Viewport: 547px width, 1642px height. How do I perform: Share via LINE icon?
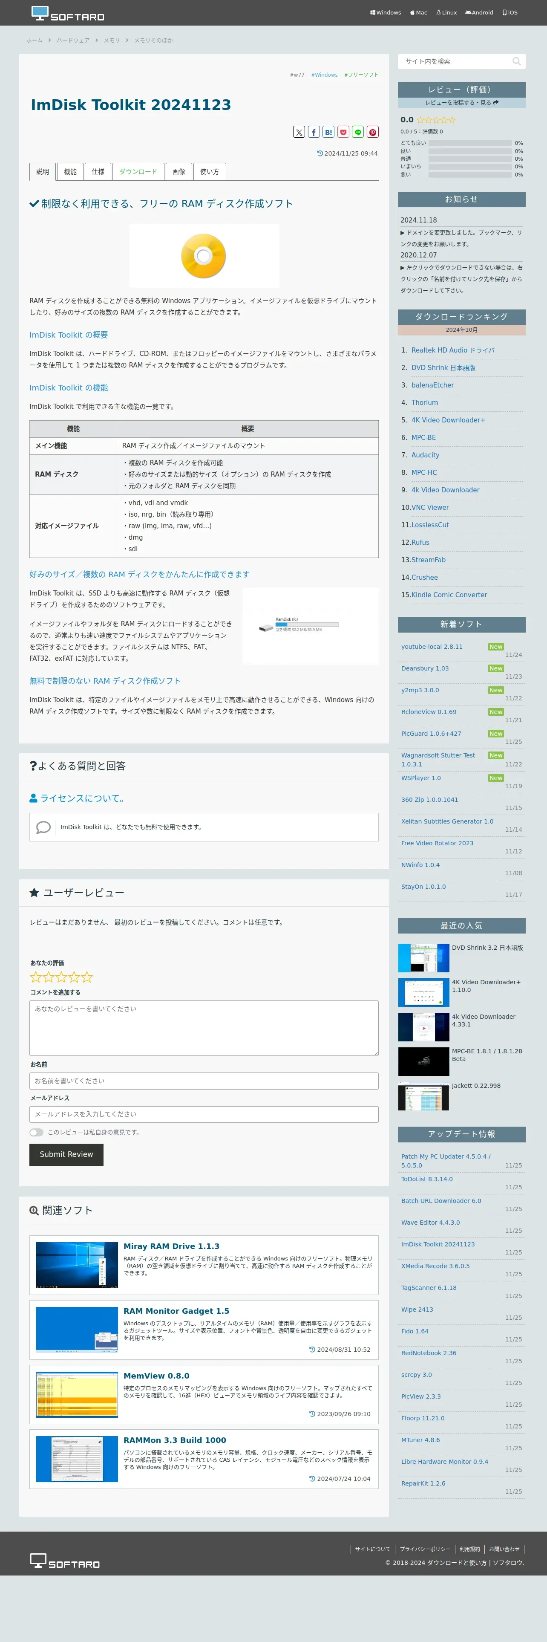tap(358, 132)
